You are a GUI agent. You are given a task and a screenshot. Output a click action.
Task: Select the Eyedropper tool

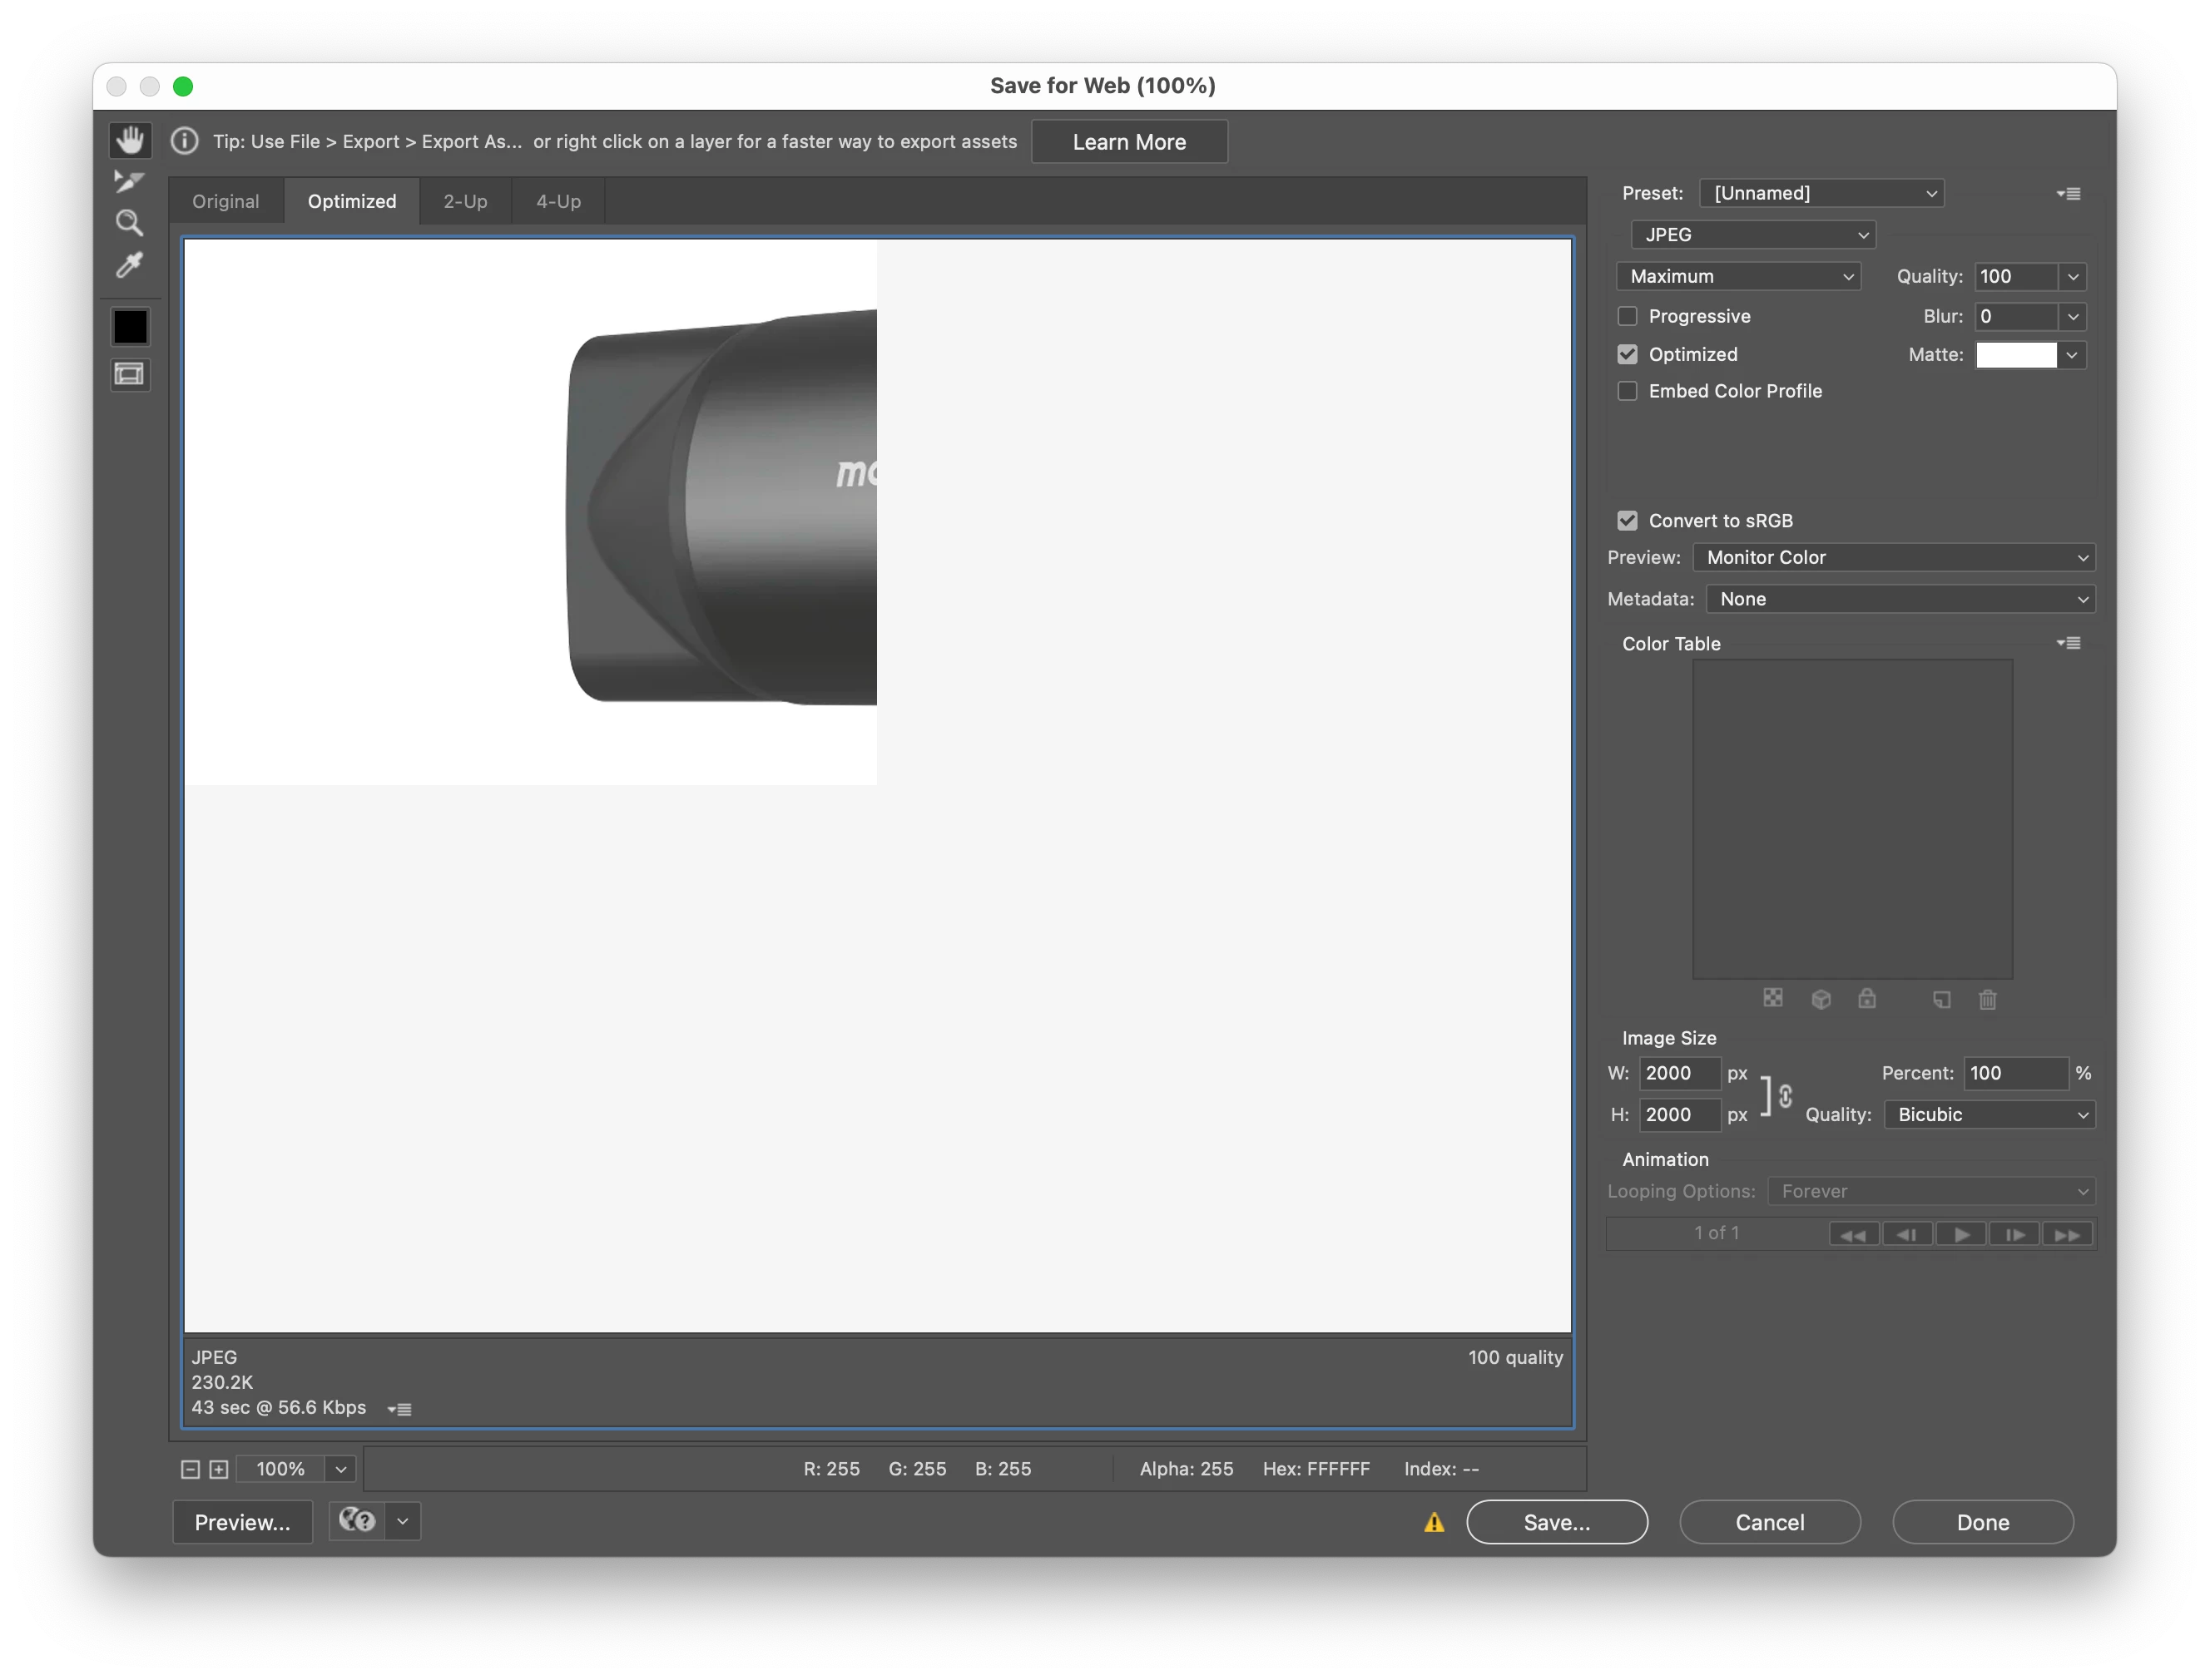point(129,265)
